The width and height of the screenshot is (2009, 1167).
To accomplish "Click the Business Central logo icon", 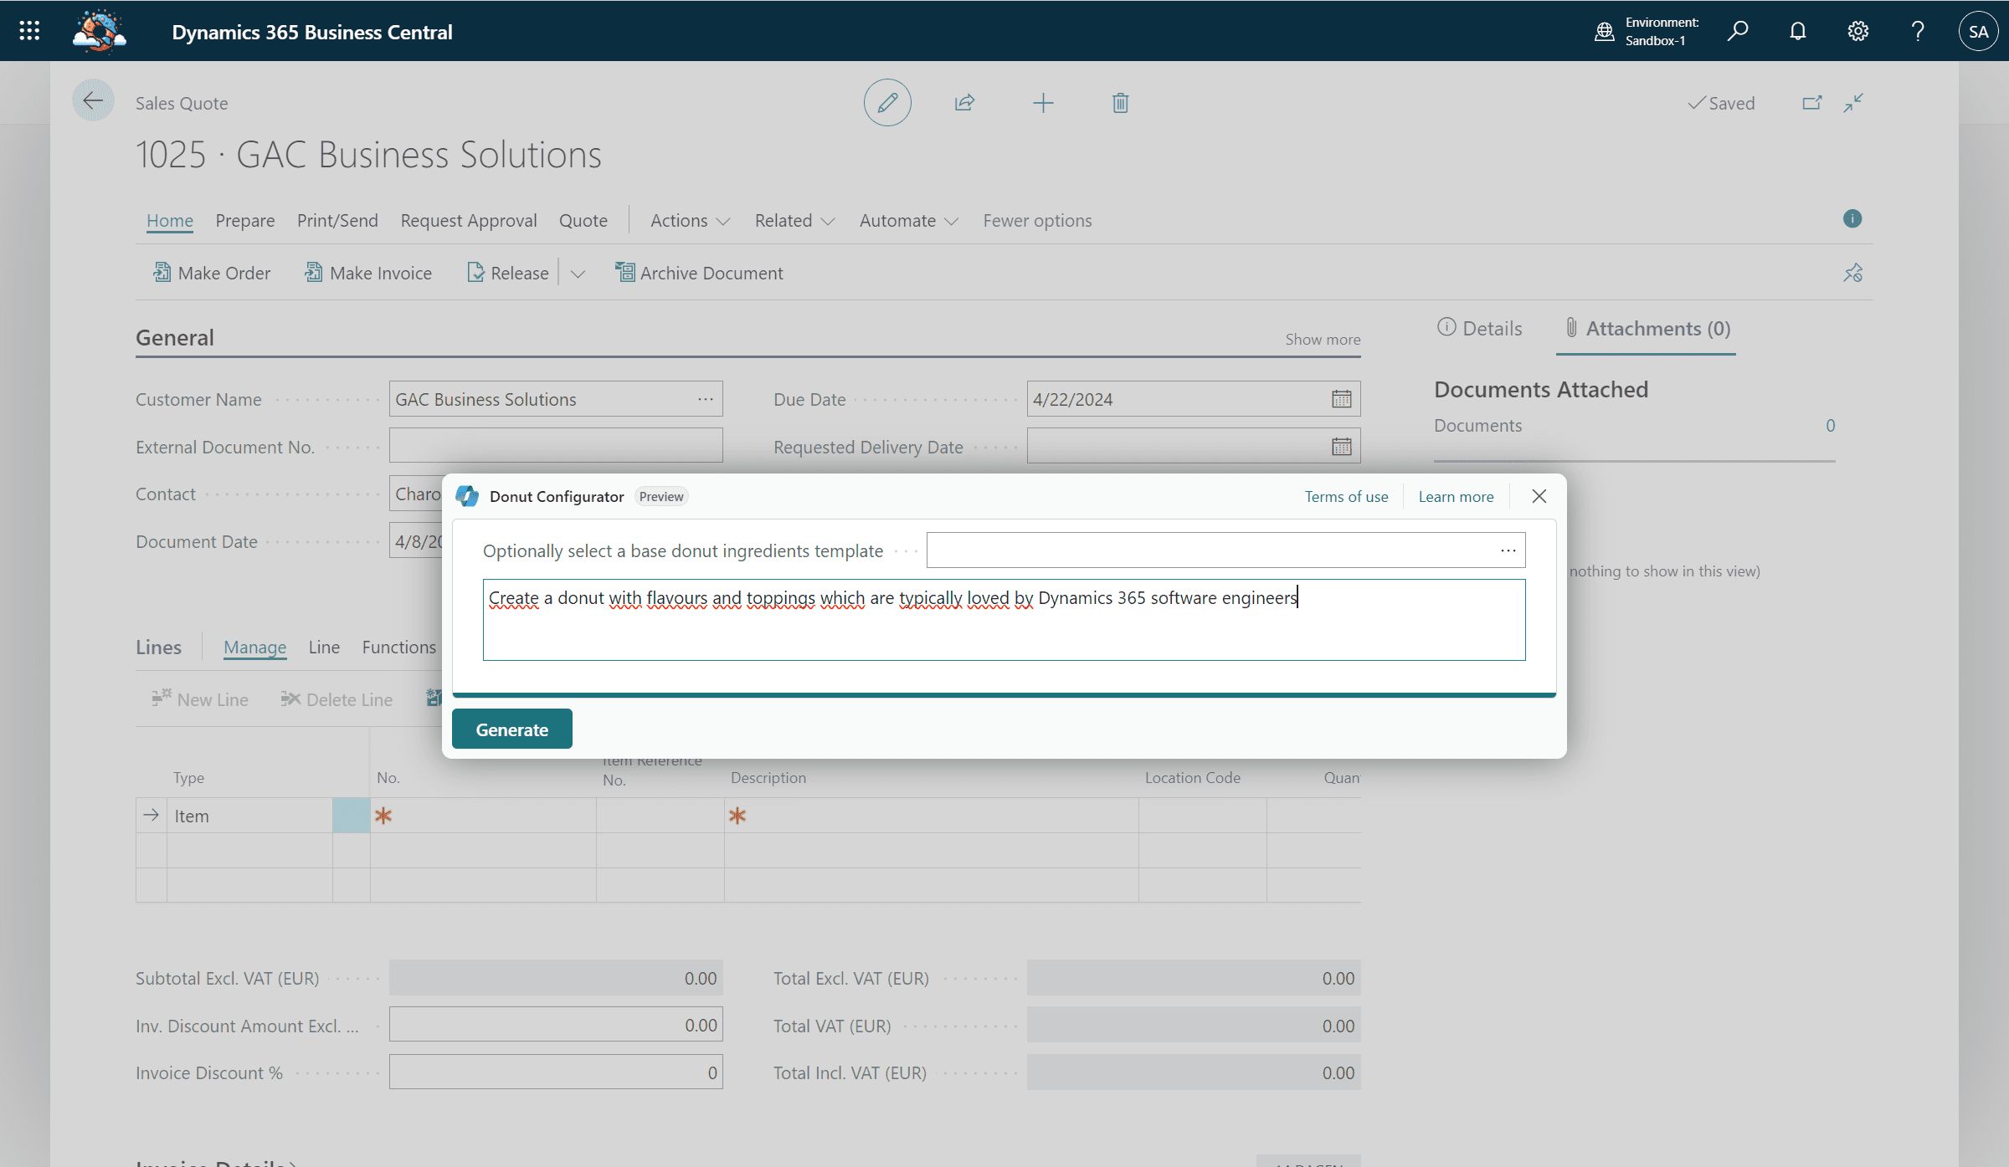I will tap(100, 31).
